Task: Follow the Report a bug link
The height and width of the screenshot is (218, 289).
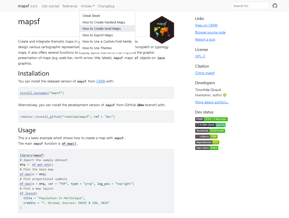Action: pos(205,39)
